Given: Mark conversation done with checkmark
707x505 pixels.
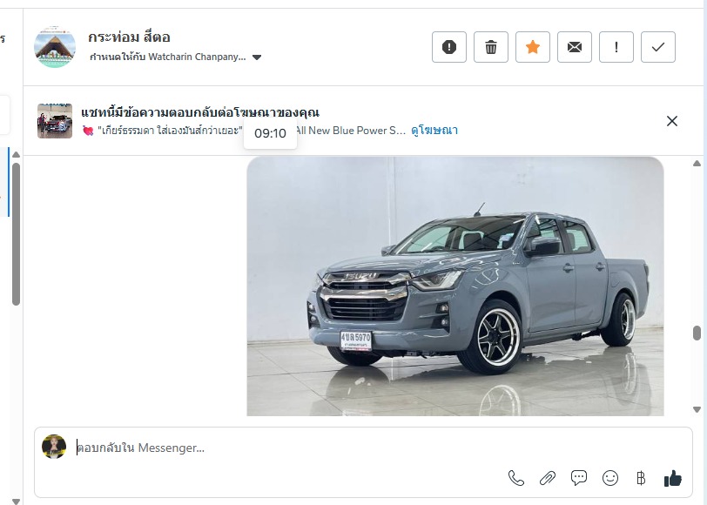Looking at the screenshot, I should pyautogui.click(x=658, y=47).
